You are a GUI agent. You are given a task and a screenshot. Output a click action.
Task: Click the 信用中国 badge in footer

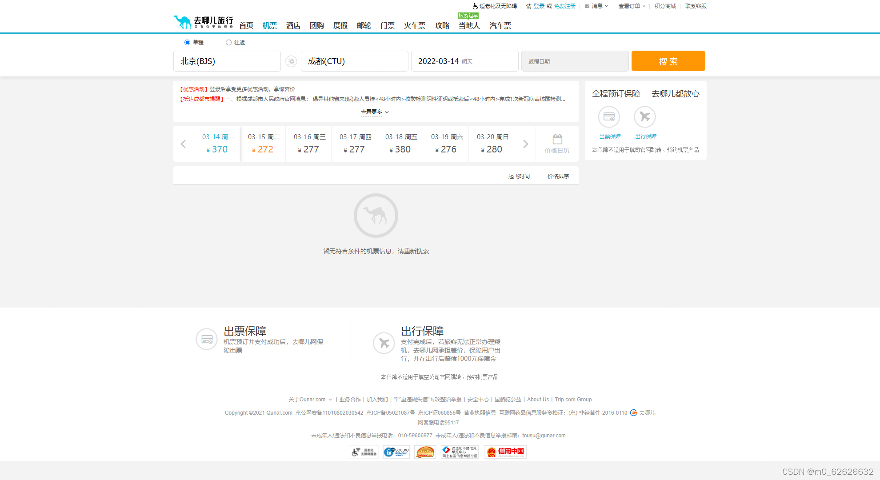tap(505, 452)
